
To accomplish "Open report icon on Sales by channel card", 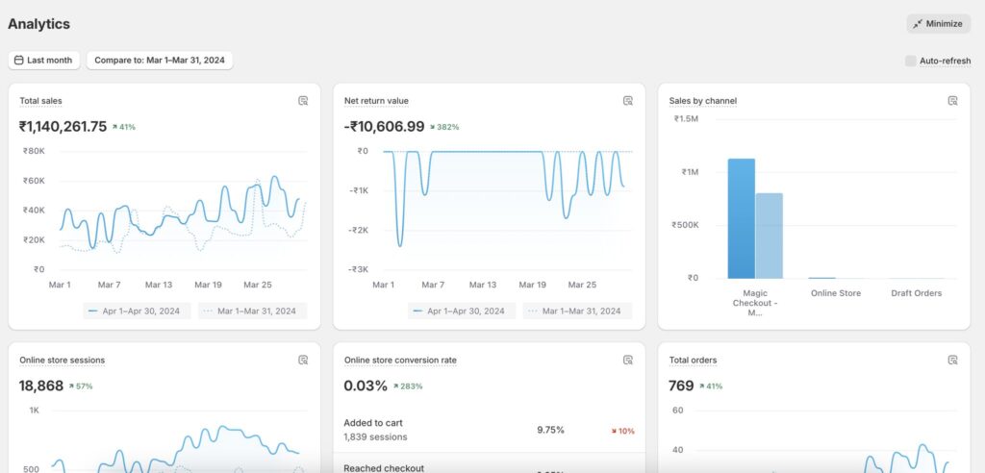I will tap(953, 101).
